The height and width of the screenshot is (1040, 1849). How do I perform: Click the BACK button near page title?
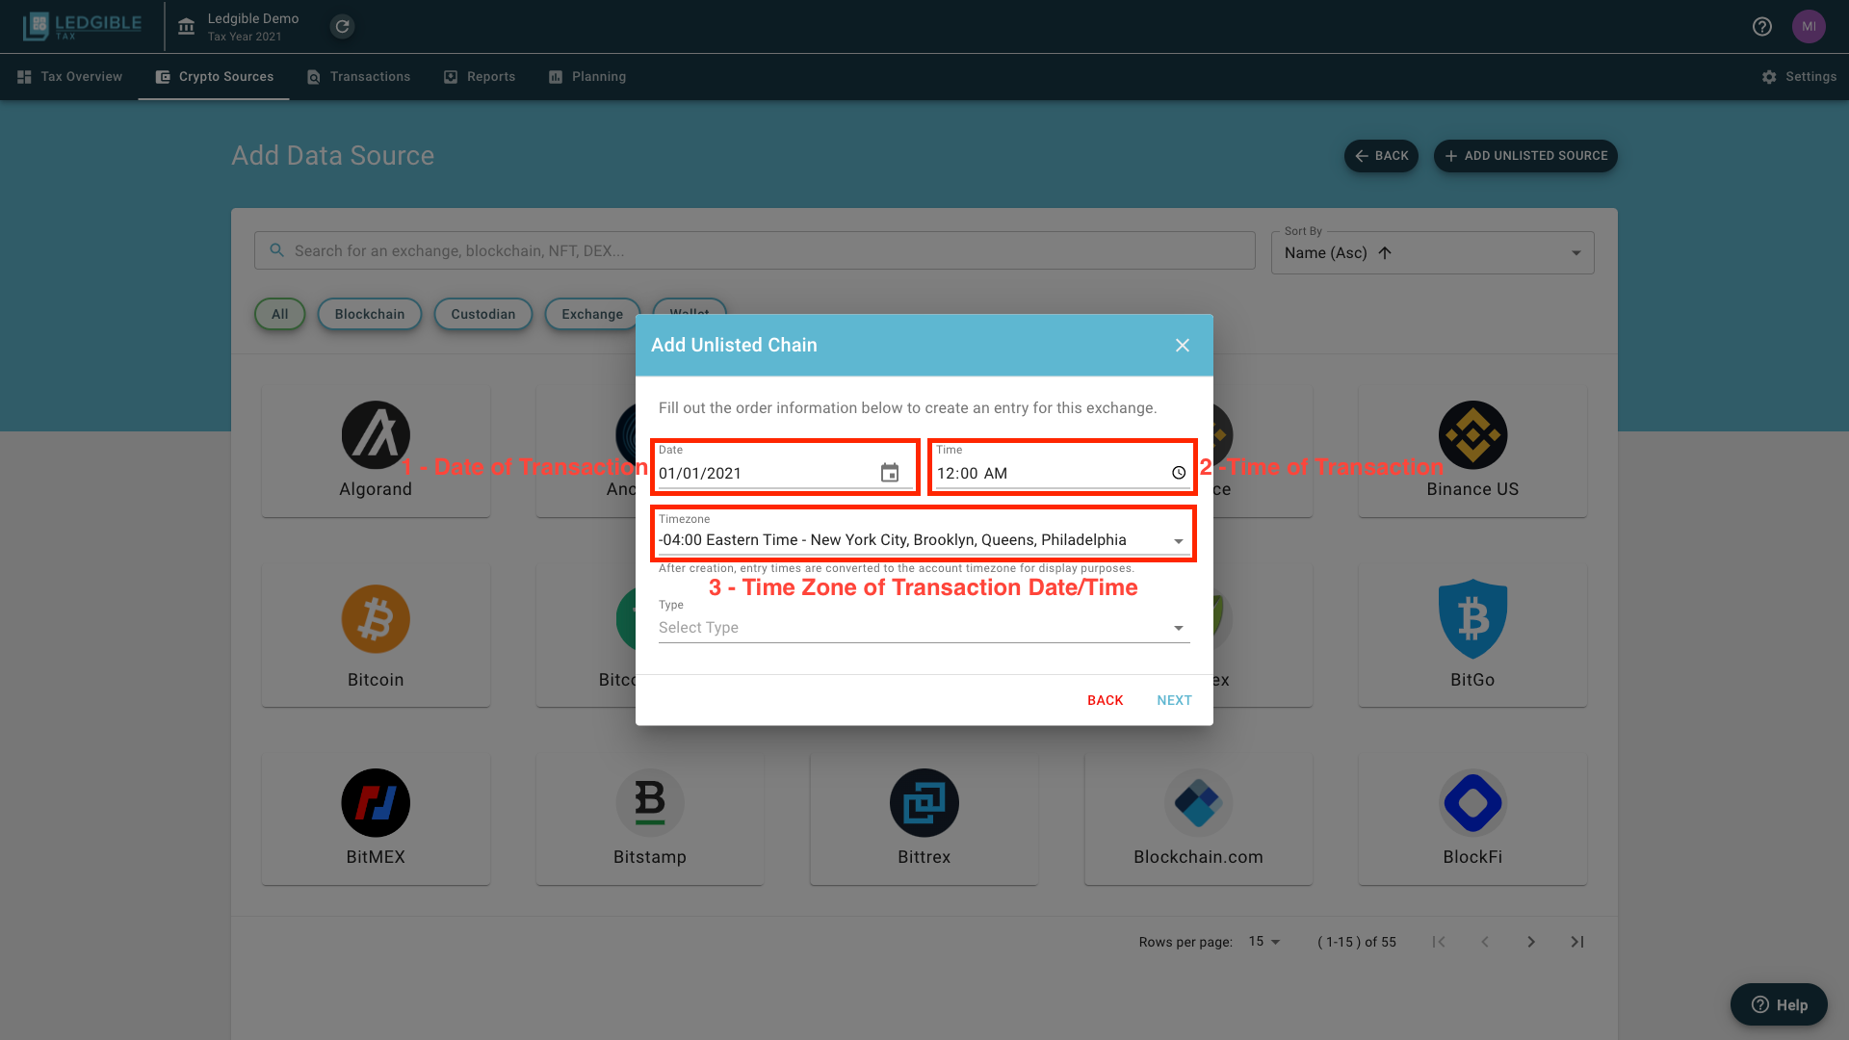pos(1381,156)
